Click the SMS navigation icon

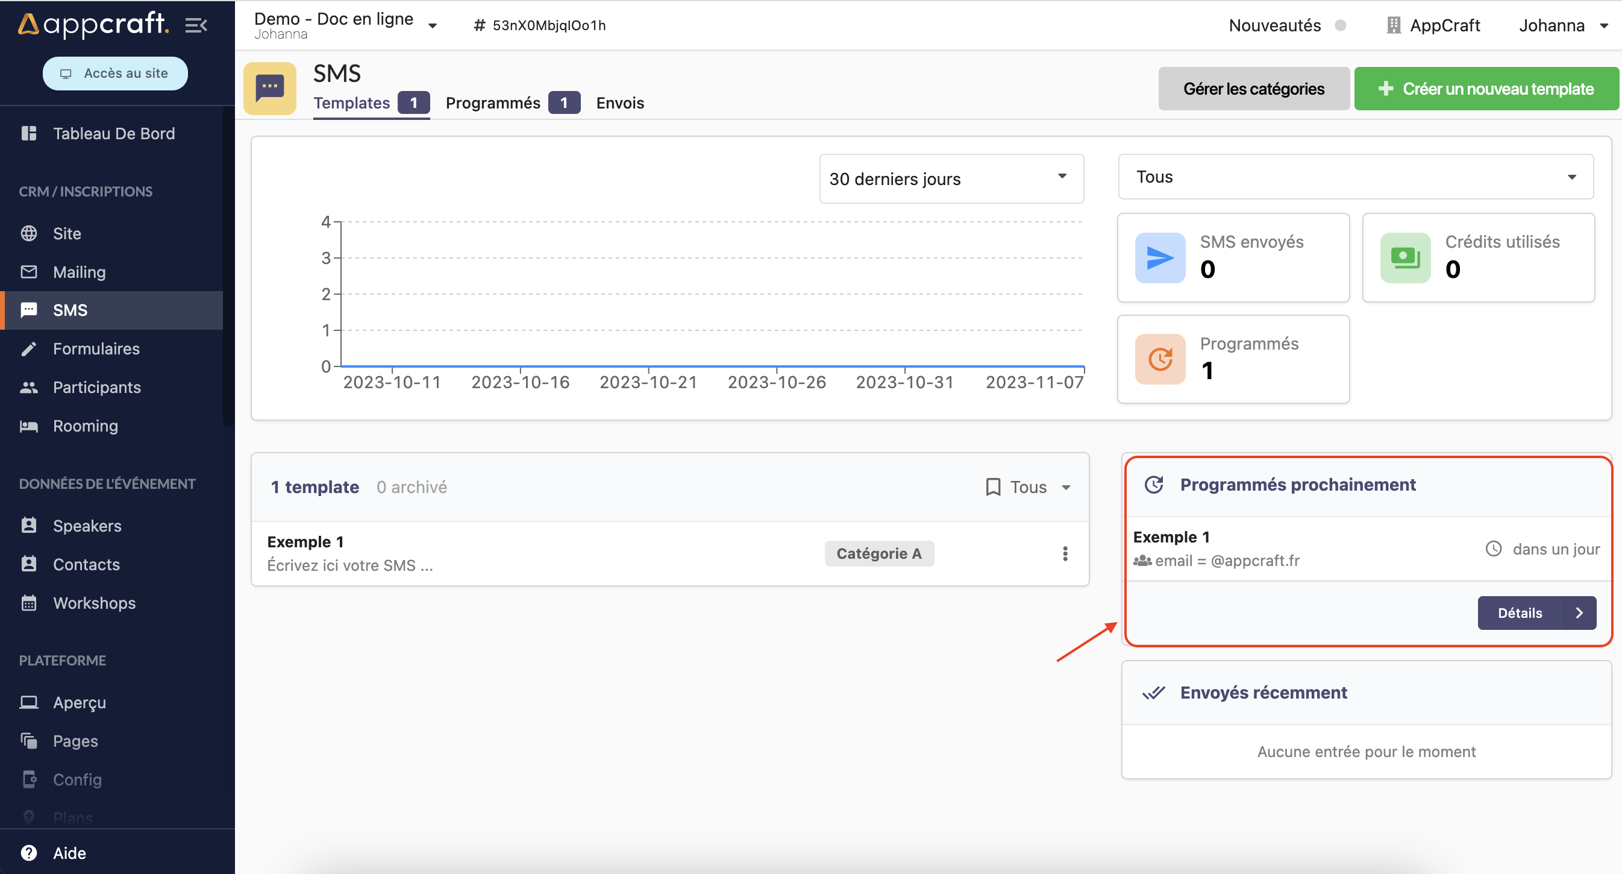[x=30, y=310]
